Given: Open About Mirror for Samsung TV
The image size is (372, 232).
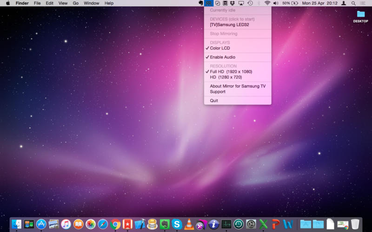Looking at the screenshot, I should pos(238,86).
